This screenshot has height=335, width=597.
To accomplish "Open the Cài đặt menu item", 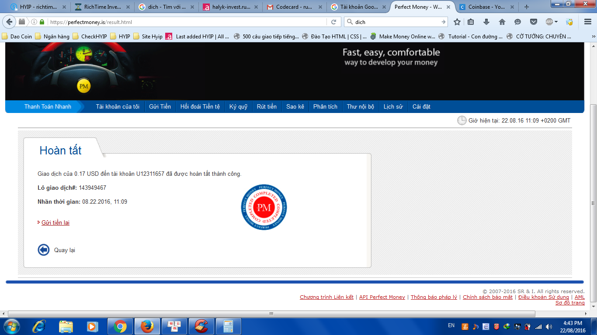I will point(421,106).
